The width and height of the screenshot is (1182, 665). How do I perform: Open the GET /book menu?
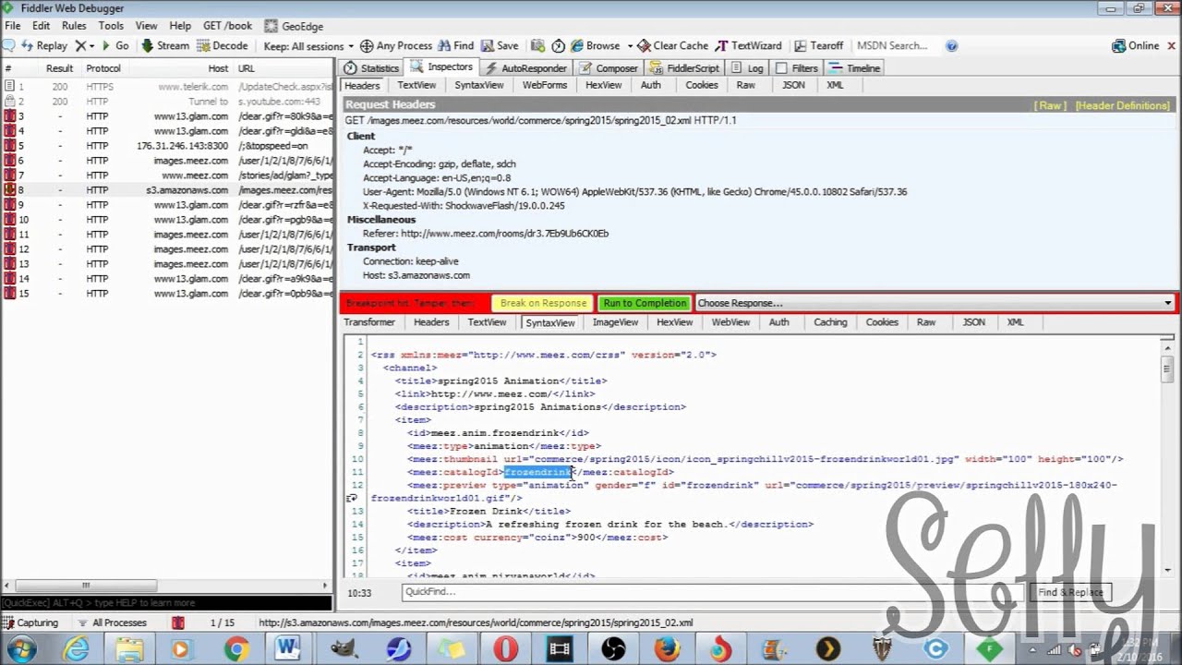(x=227, y=26)
